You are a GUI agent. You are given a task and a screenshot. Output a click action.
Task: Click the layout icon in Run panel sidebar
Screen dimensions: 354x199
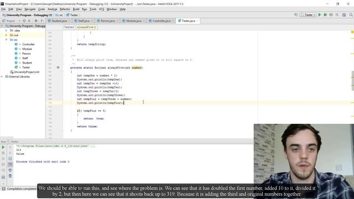tap(3, 177)
